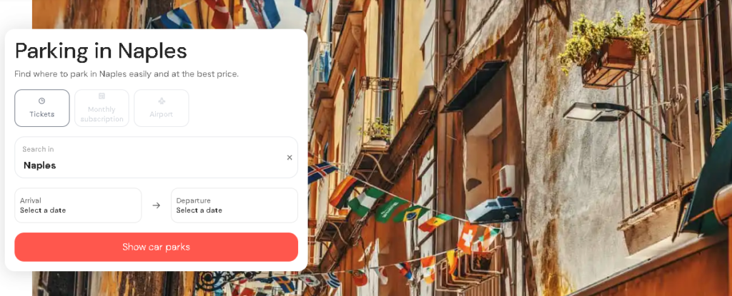The height and width of the screenshot is (296, 732).
Task: Click the Show car parks button
Action: tap(156, 247)
